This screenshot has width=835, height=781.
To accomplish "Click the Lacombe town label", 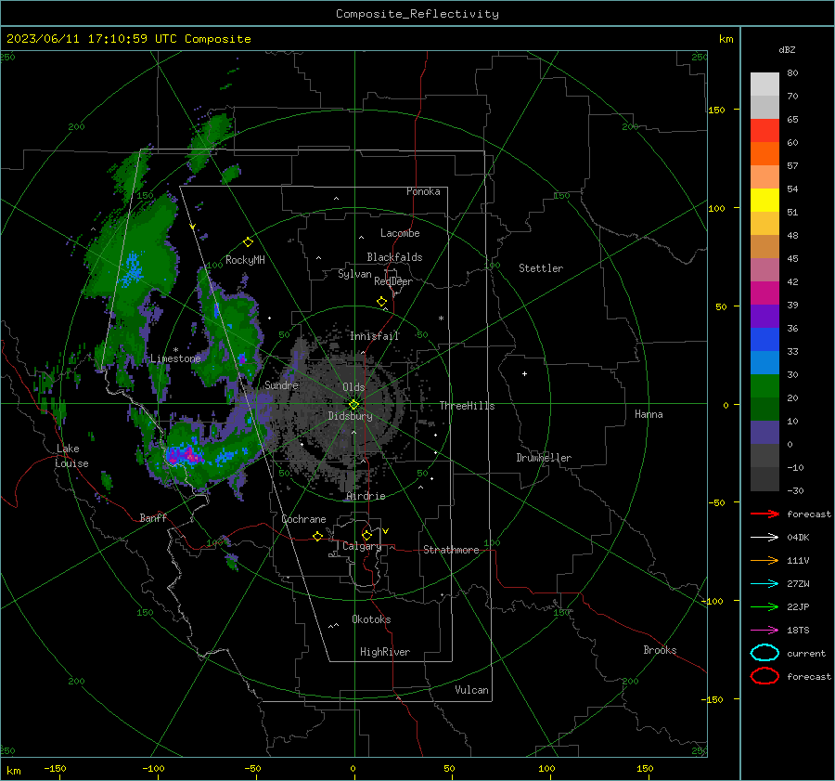I will (x=400, y=233).
